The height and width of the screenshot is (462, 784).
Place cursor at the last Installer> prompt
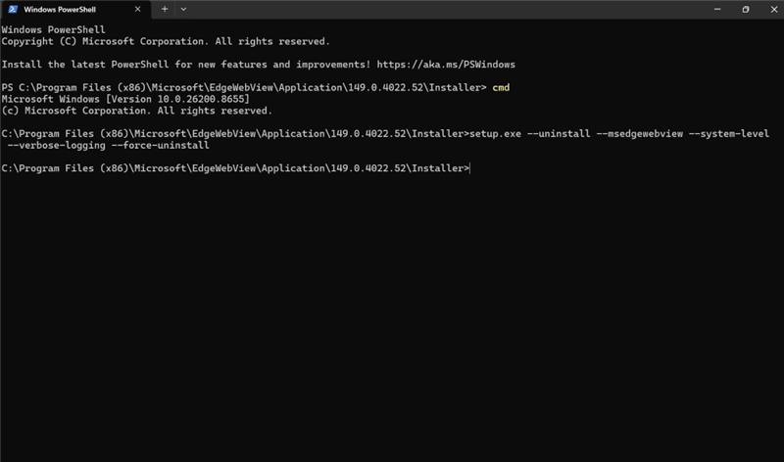(x=470, y=168)
